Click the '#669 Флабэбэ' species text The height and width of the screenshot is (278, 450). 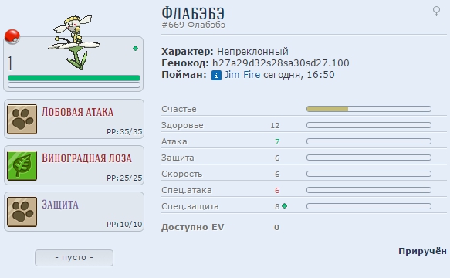coord(194,25)
